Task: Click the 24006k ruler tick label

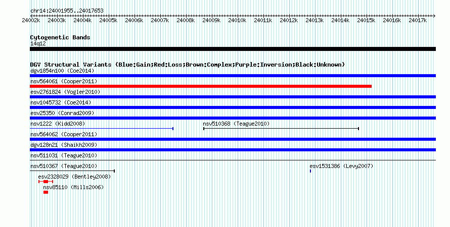Action: click(x=134, y=20)
